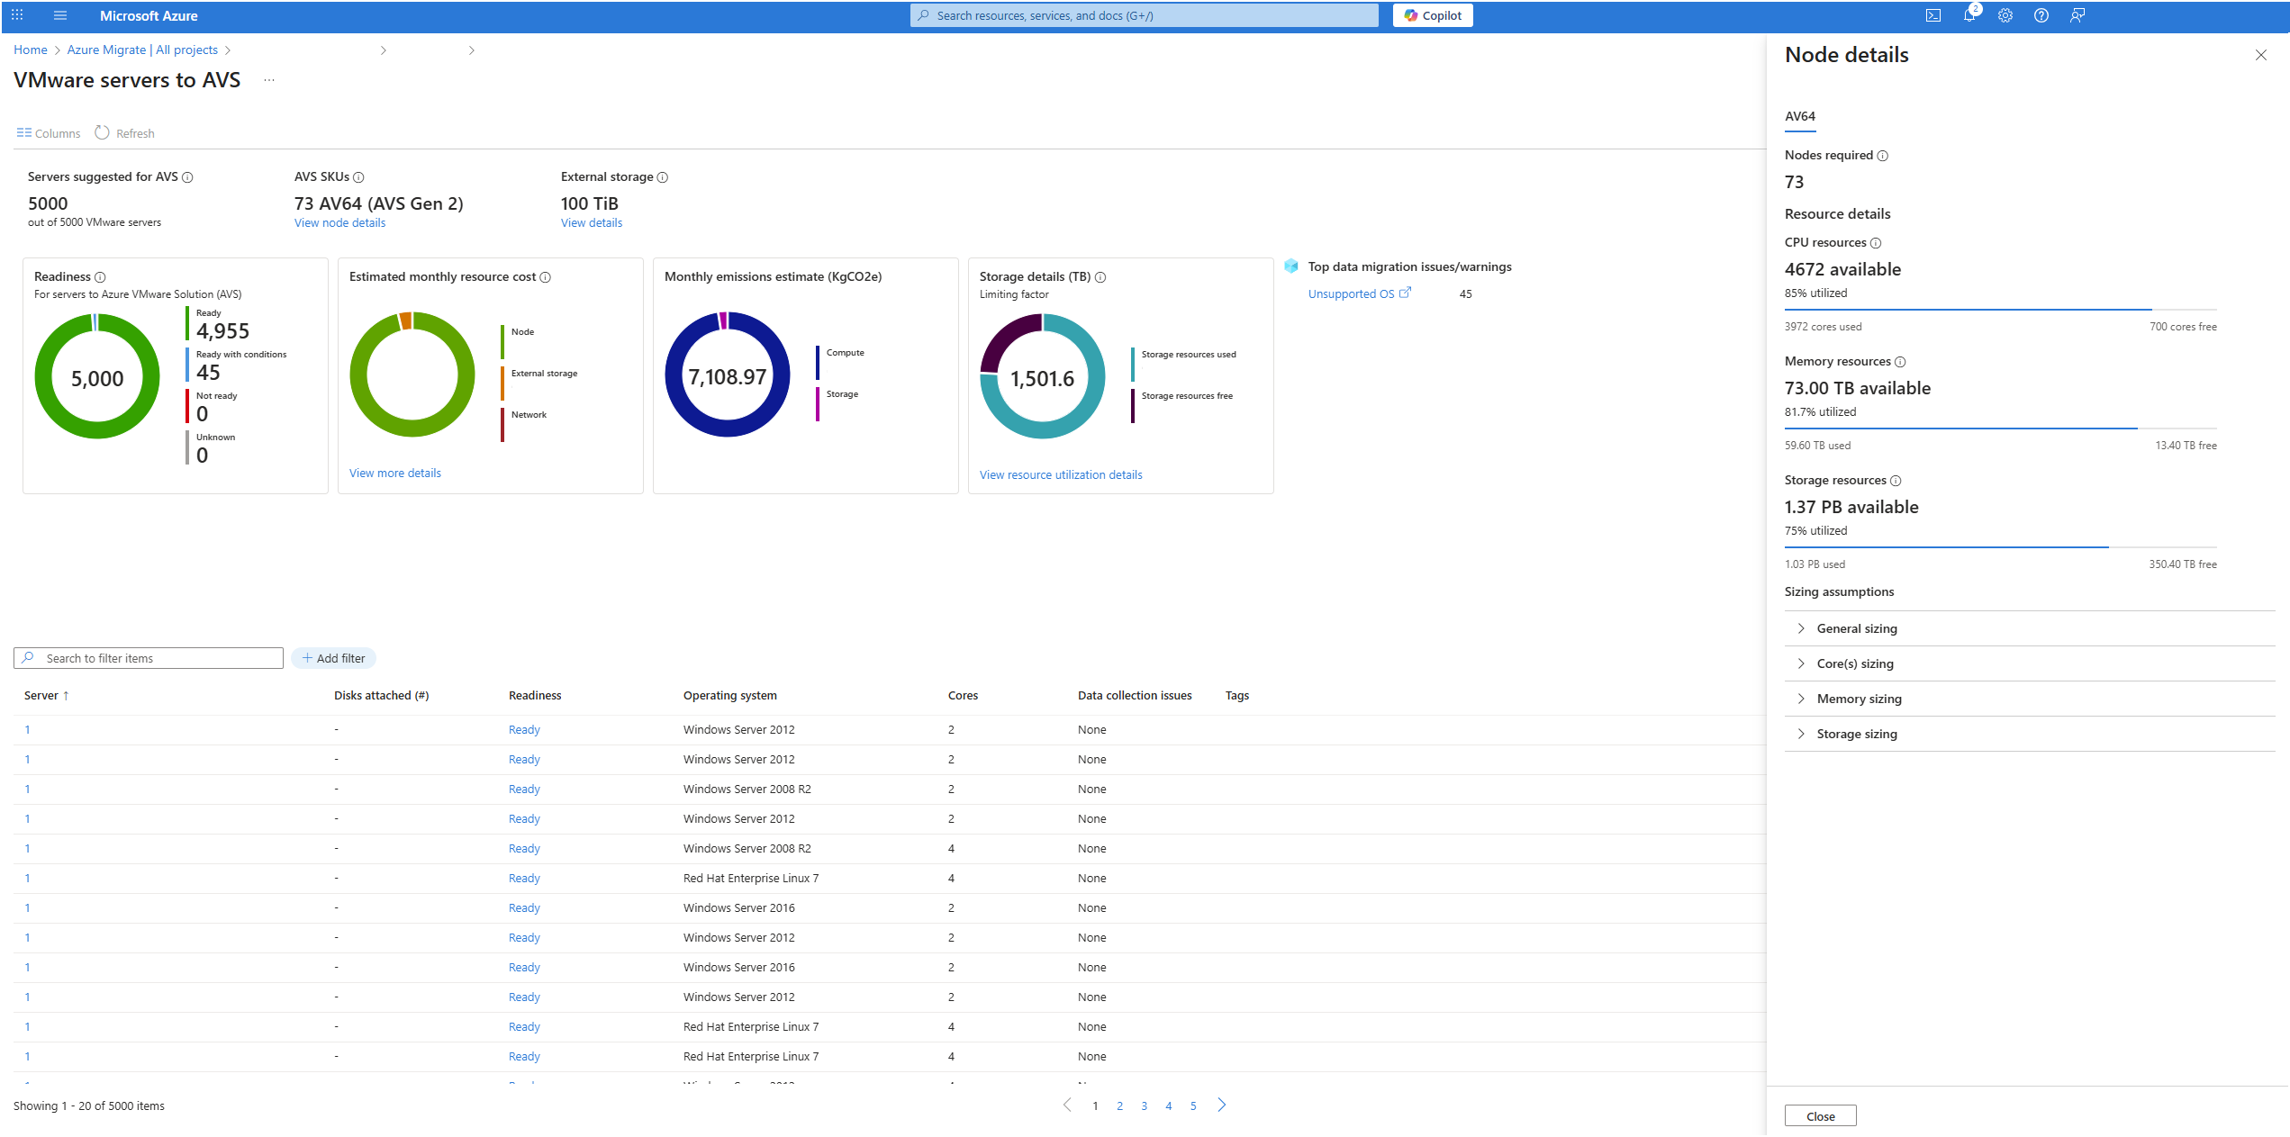This screenshot has width=2290, height=1137.
Task: Select the AV64 tab
Action: pyautogui.click(x=1799, y=116)
